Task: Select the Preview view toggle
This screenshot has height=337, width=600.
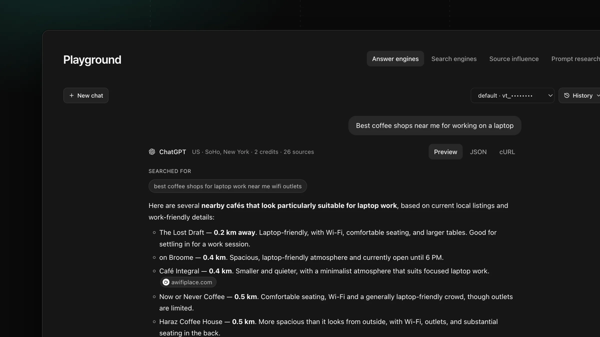Action: pyautogui.click(x=445, y=152)
